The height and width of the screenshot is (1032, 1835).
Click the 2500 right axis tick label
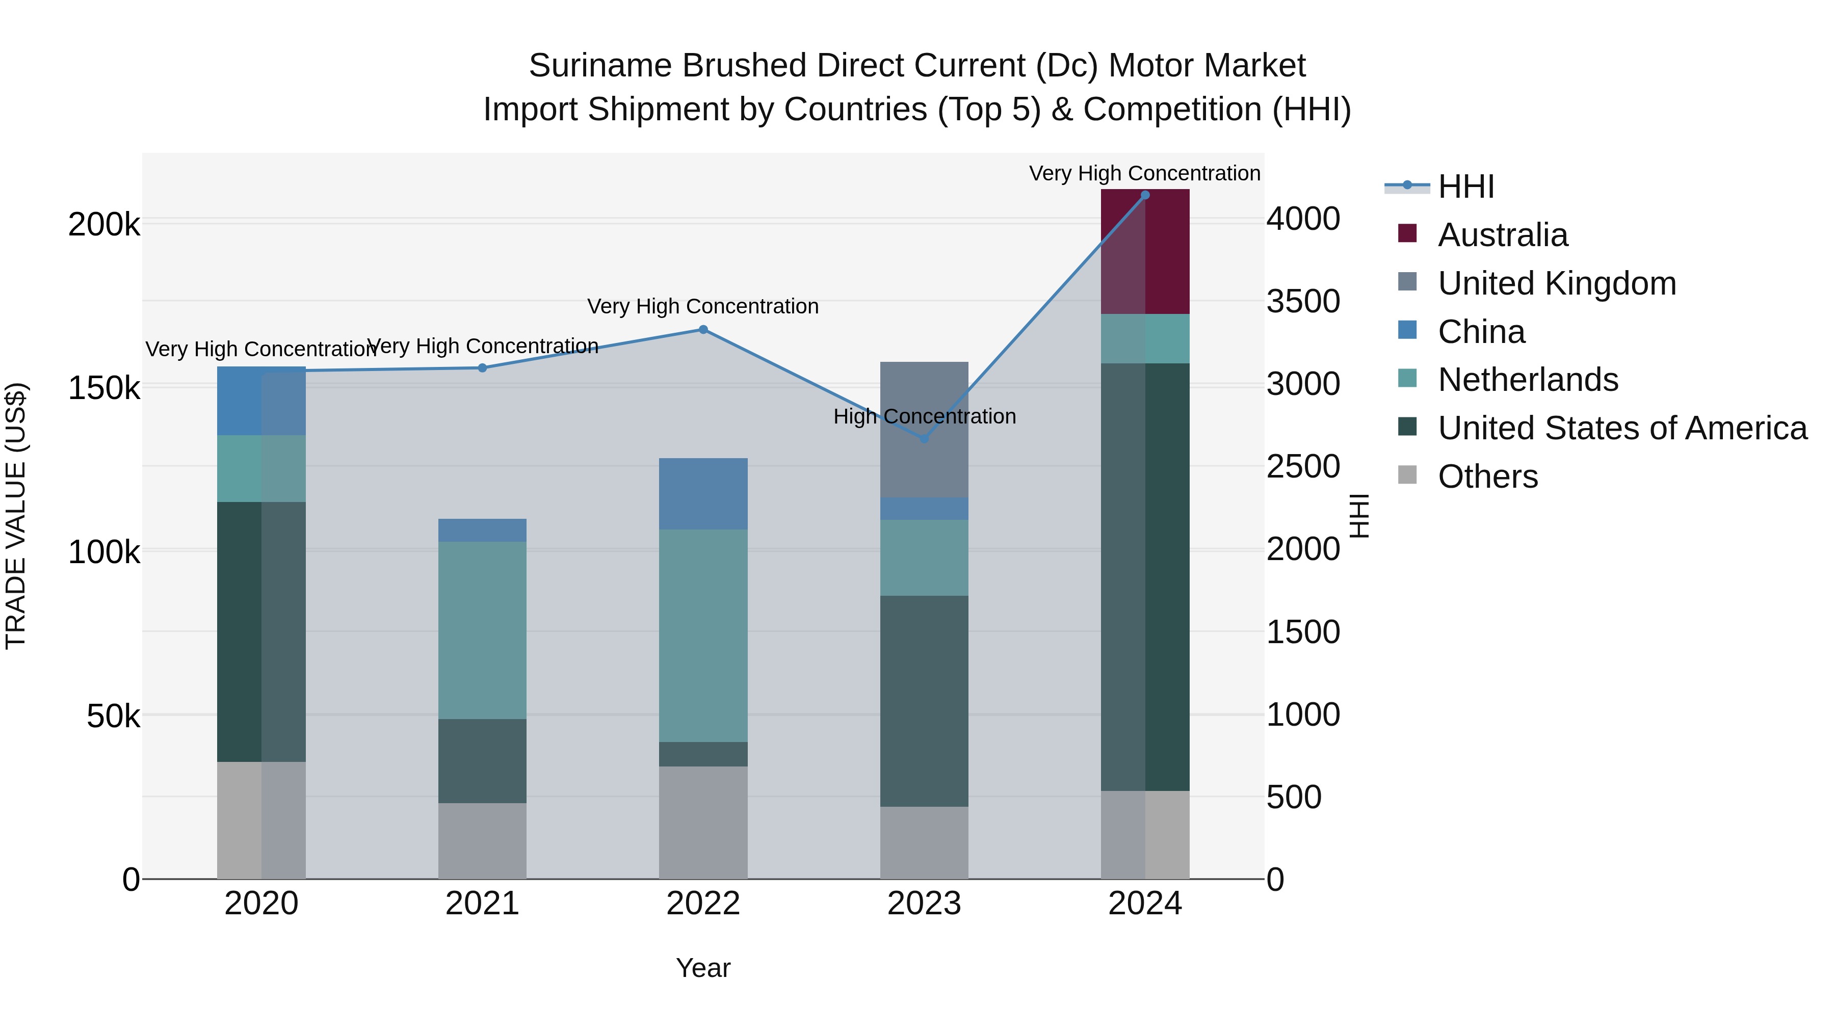click(x=1303, y=466)
